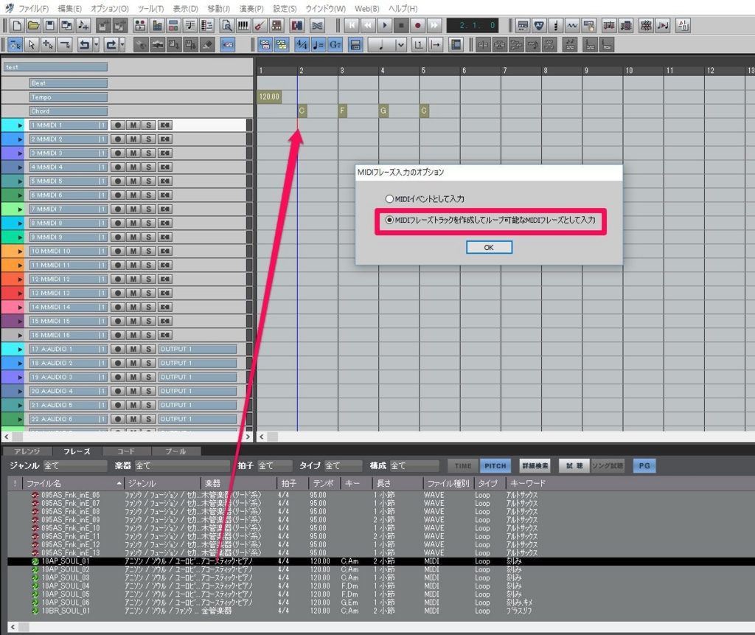Open the undo history dropdown arrow

[97, 45]
